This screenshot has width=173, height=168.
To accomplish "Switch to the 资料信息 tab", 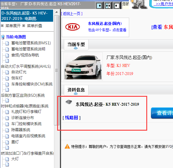I will [x=76, y=90].
